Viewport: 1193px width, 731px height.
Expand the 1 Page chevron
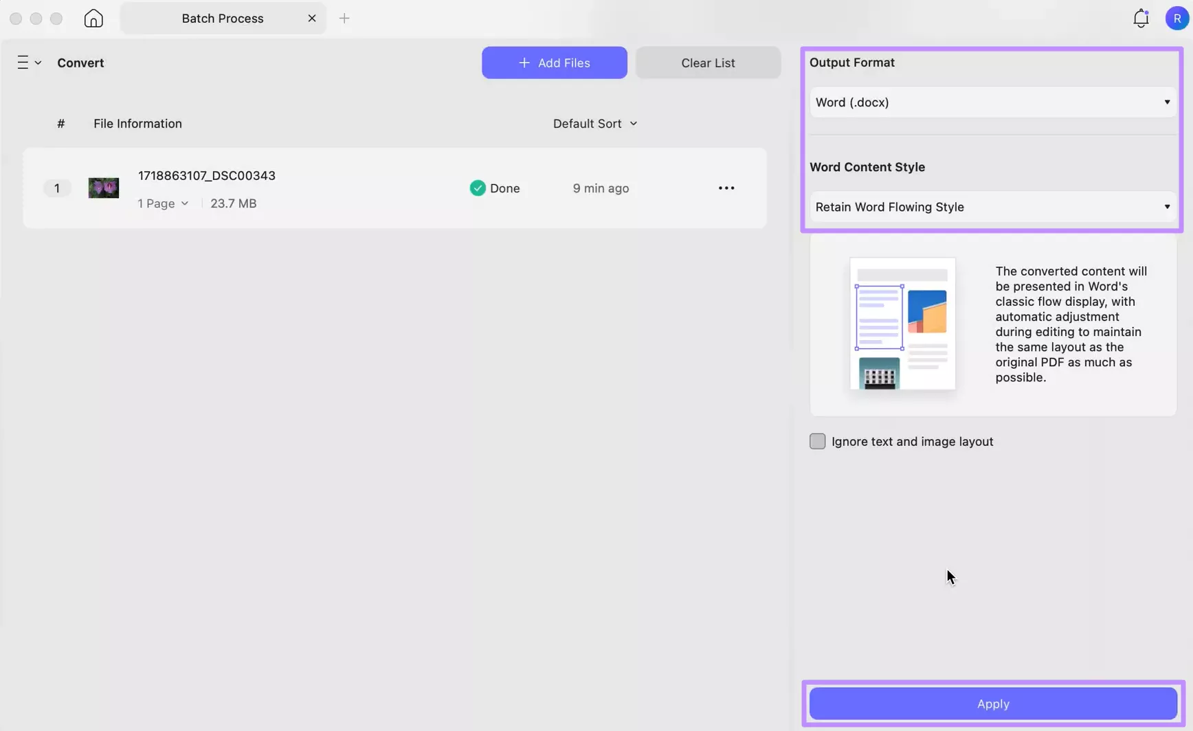[185, 203]
